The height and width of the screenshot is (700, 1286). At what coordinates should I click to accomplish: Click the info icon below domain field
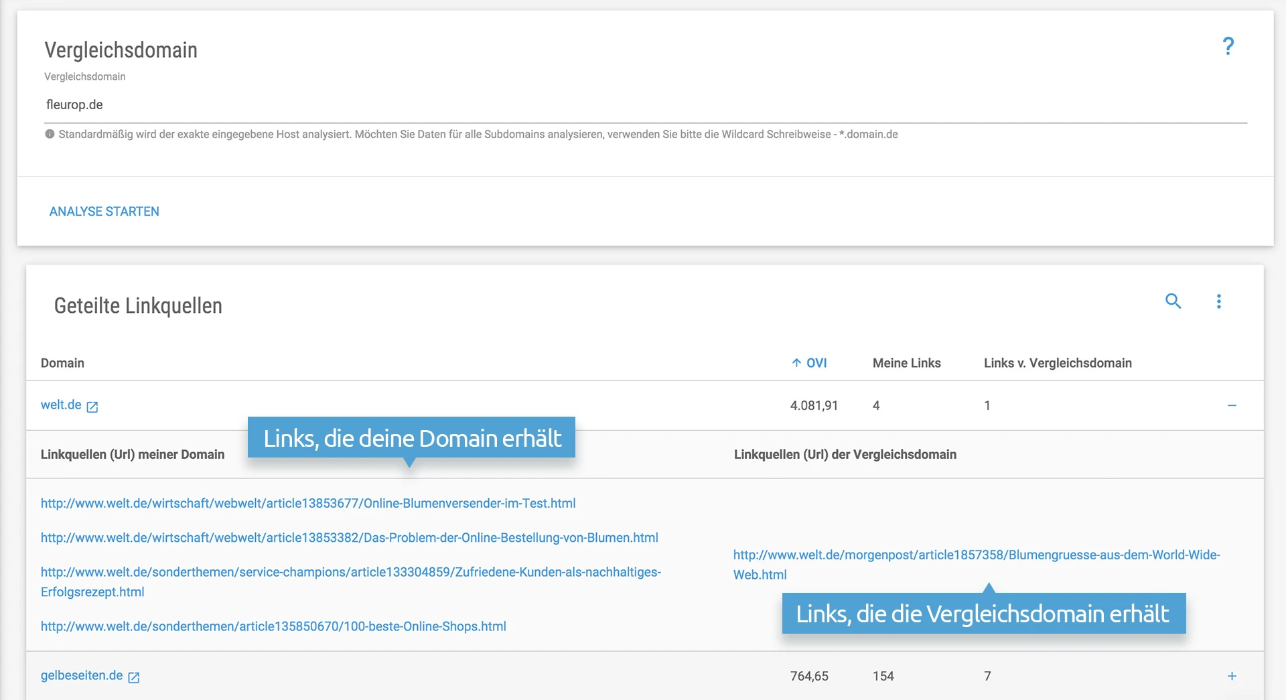point(50,134)
